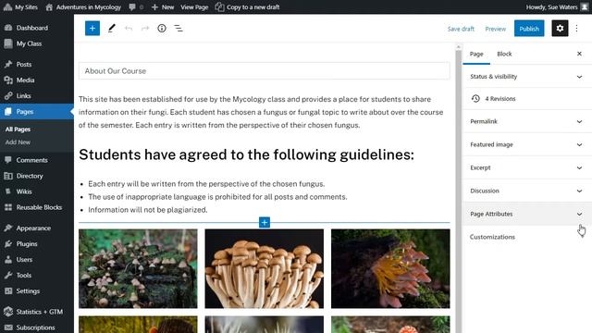Expand the Status & visibility panel
Screen dimensions: 592x333
[x=526, y=77]
